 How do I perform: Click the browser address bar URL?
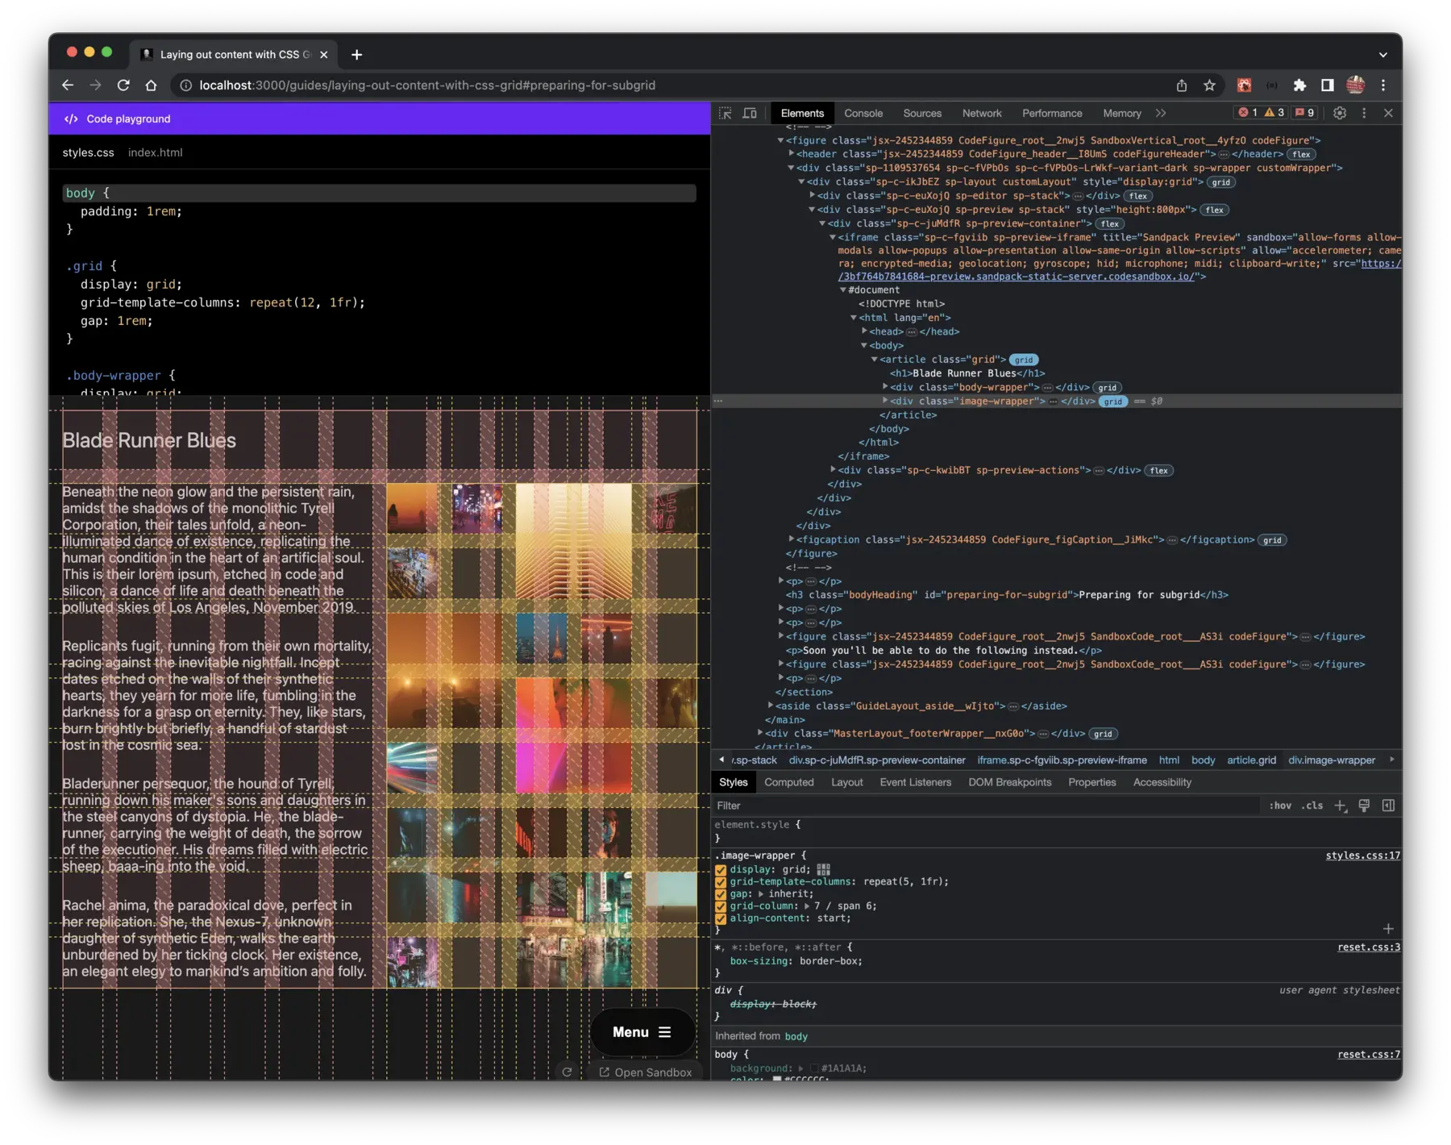427,85
